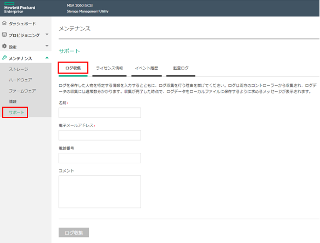
Task: Switch to the ログ収集 tab
Action: (73, 68)
